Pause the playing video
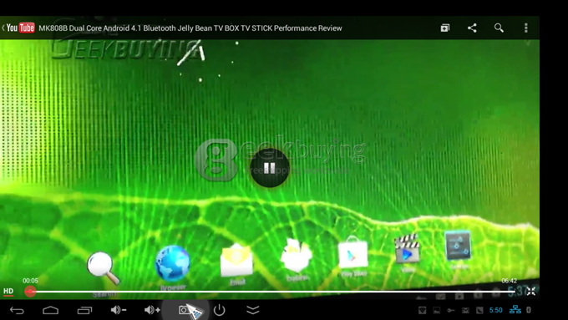This screenshot has width=568, height=320. tap(270, 168)
